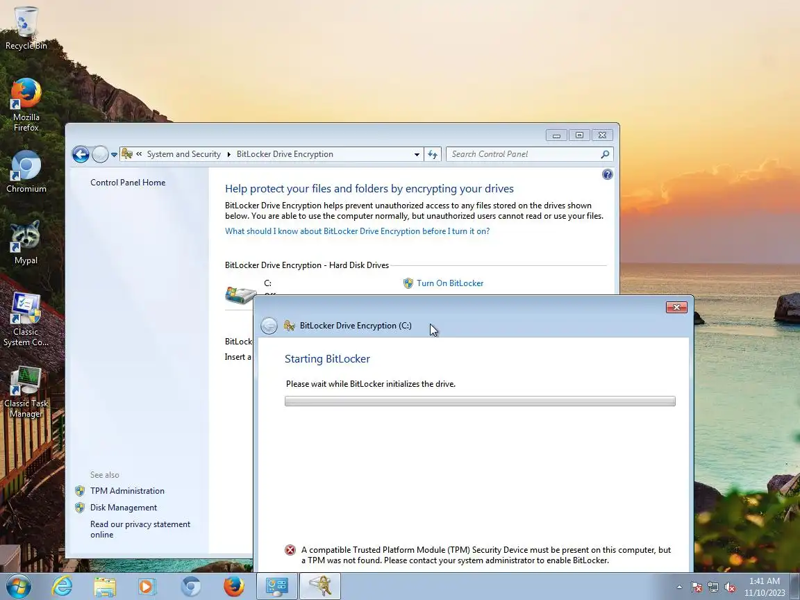Screen dimensions: 800x600
Task: Select Classic System Configuration desktop shortcut
Action: tap(26, 319)
